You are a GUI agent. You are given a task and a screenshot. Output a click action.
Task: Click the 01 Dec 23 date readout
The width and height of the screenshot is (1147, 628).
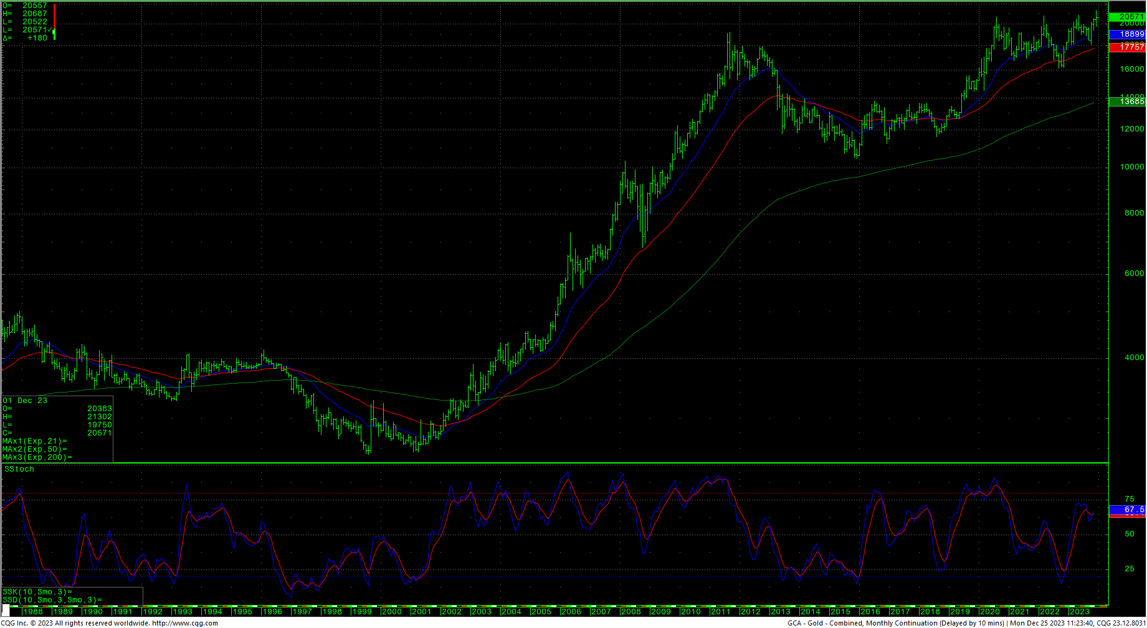25,401
